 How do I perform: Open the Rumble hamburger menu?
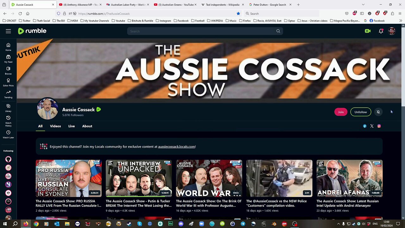[x=8, y=31]
